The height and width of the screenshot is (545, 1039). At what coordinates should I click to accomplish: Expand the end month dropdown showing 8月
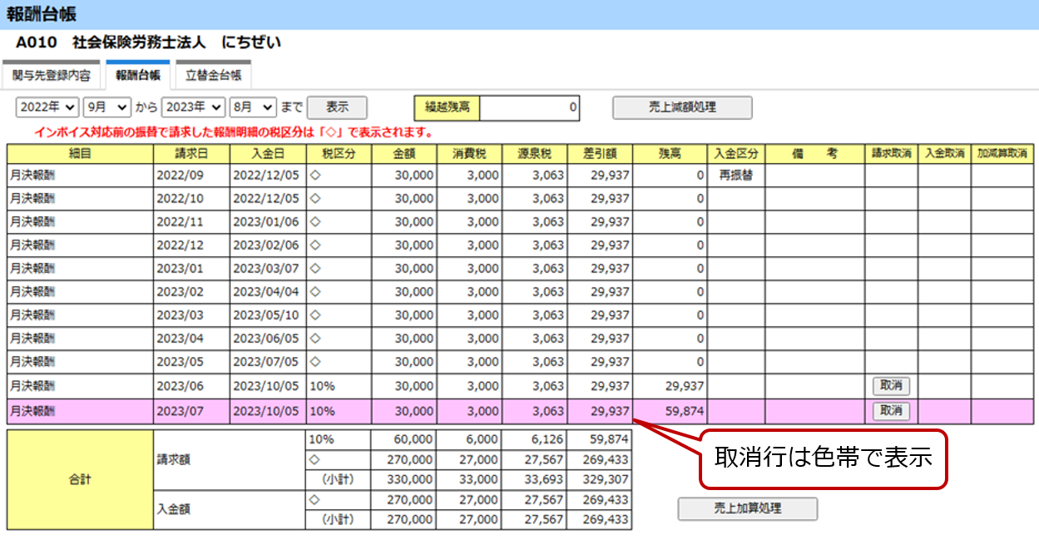coord(255,107)
